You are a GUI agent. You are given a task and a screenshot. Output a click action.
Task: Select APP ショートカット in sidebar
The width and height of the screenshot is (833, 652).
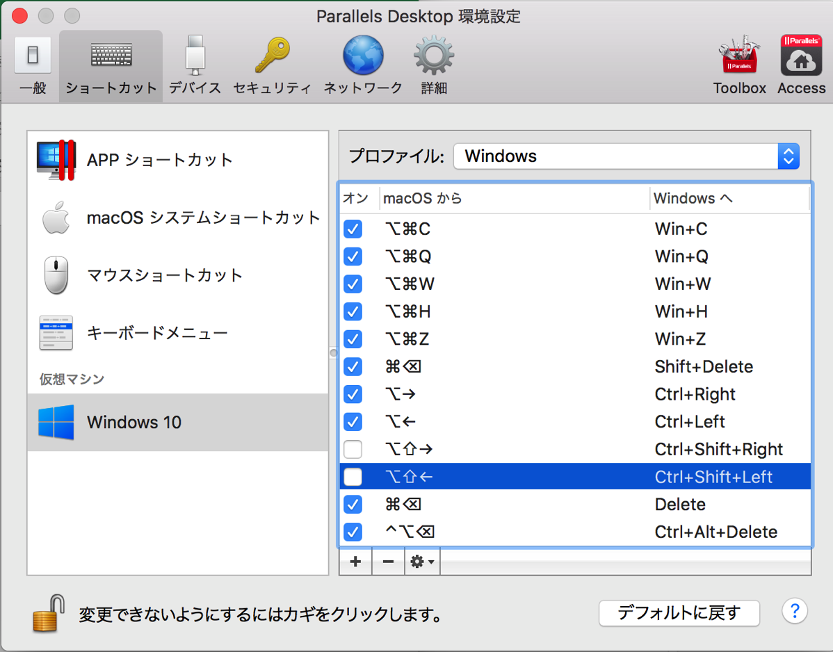click(178, 160)
